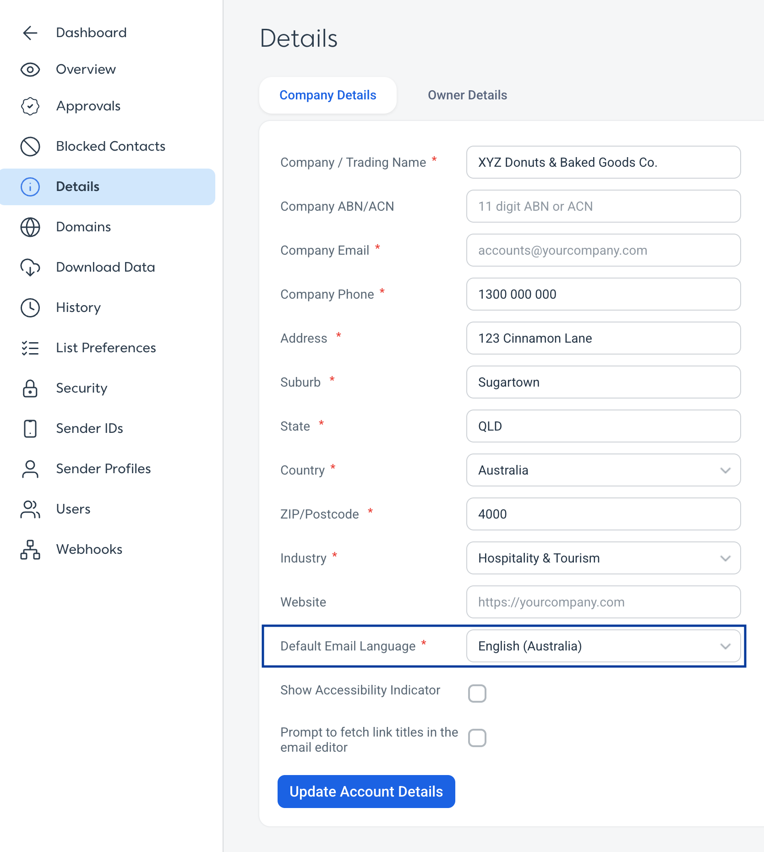Tick the Show Accessibility Indicator checkbox
The width and height of the screenshot is (764, 852).
coord(477,694)
